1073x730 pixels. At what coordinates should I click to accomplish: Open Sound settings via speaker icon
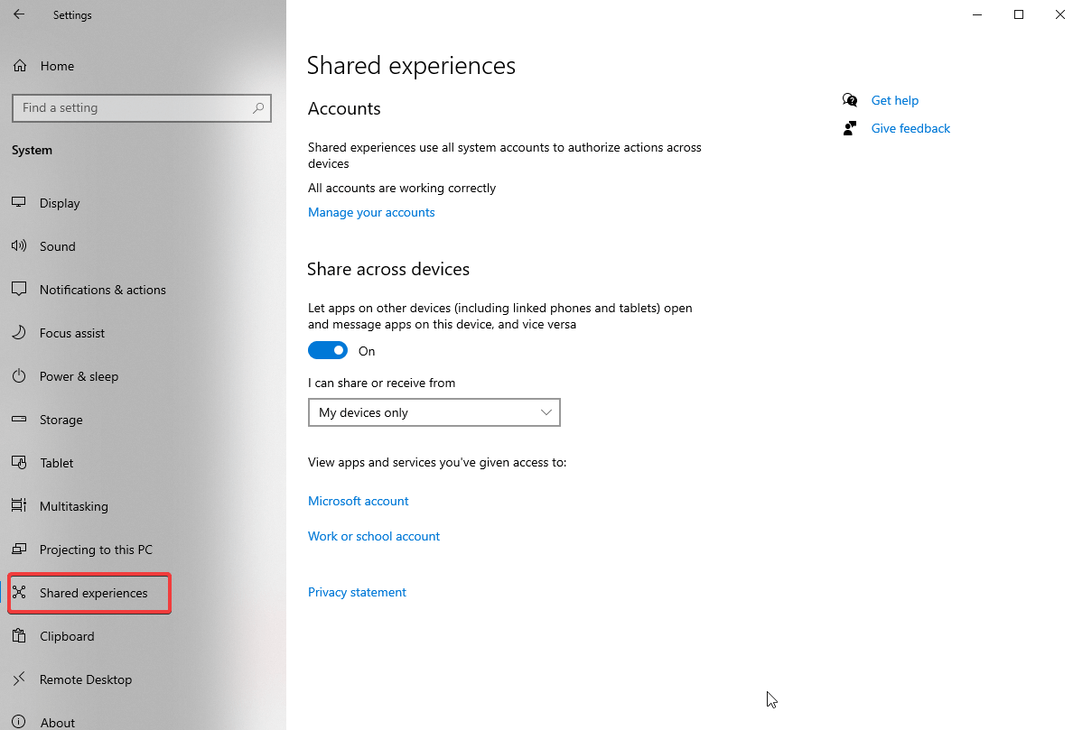pyautogui.click(x=19, y=245)
